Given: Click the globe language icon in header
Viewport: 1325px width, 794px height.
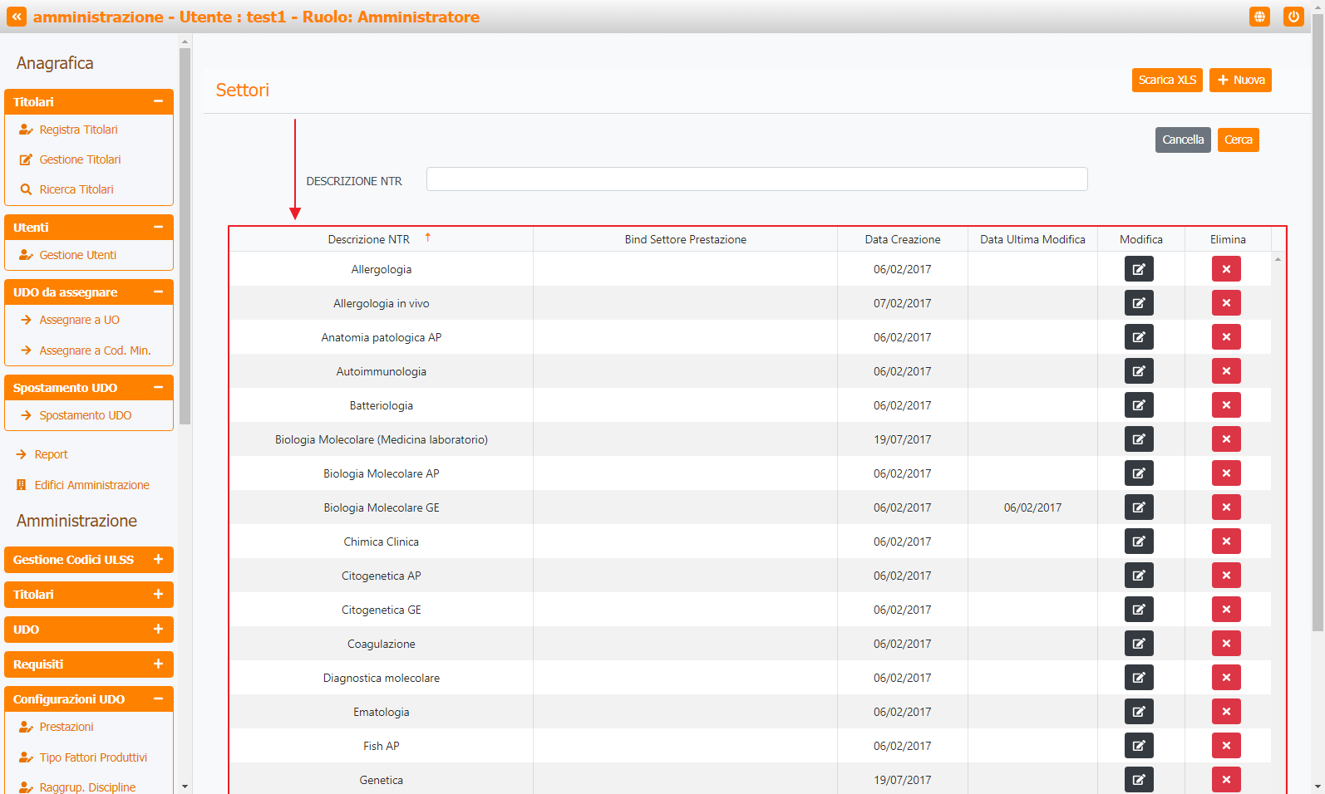Looking at the screenshot, I should coord(1259,17).
